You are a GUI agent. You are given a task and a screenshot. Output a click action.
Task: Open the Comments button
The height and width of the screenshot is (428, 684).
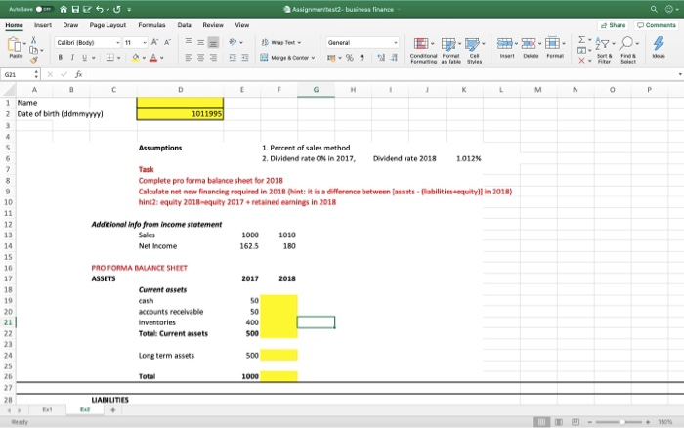pyautogui.click(x=656, y=25)
